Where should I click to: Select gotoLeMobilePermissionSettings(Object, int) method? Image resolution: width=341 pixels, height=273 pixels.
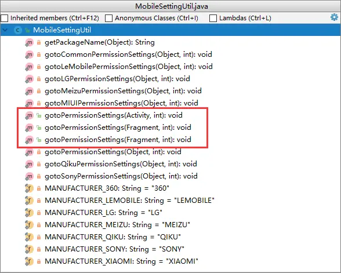click(x=129, y=67)
